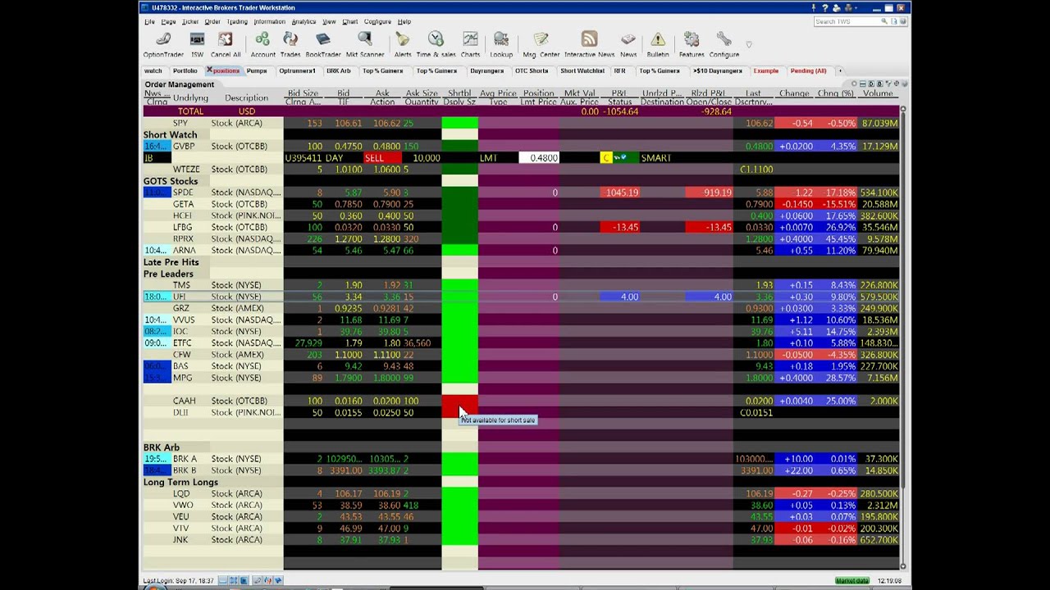Open the Trading menu
The width and height of the screenshot is (1050, 590).
237,21
